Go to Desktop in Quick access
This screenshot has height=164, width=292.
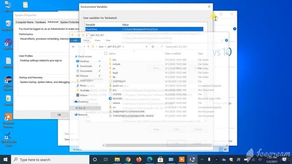(x=84, y=61)
